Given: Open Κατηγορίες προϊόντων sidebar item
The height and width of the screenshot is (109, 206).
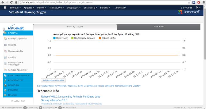Looking at the screenshot, I should (x=17, y=39).
